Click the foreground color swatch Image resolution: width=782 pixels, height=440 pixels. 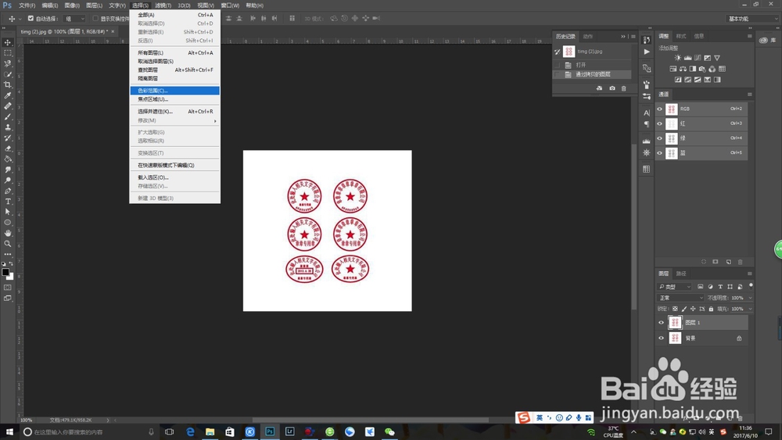coord(5,272)
